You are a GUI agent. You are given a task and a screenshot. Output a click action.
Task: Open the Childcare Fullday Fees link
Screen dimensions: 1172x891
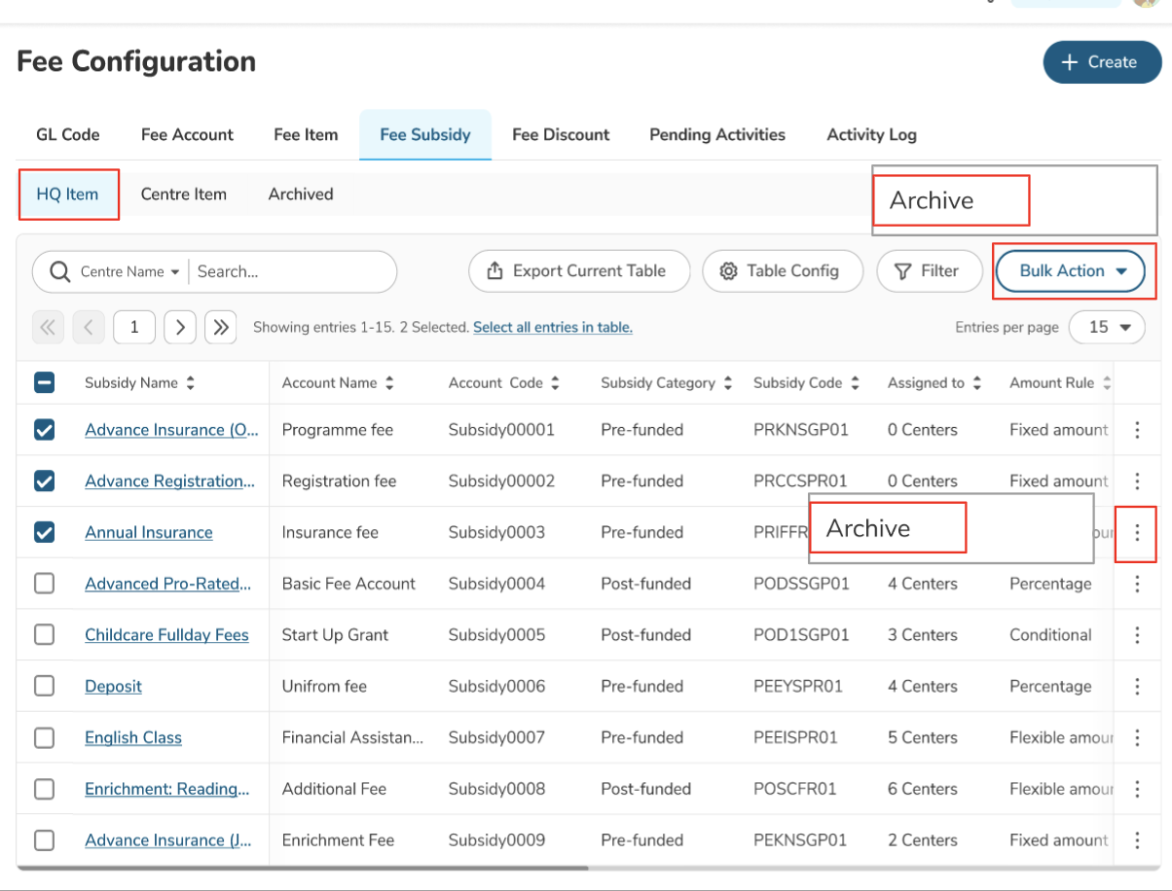click(166, 635)
